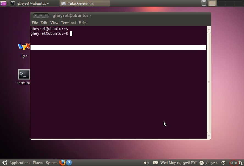The width and height of the screenshot is (244, 166).
Task: Click the first gheyret@ubuntu prompt line
Action: coord(49,29)
